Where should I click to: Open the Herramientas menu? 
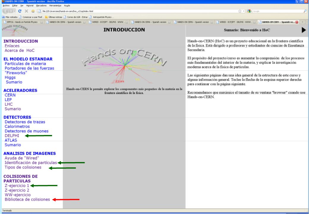(55, 6)
